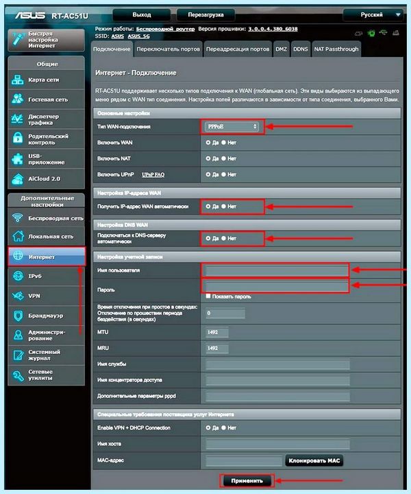Click the IPv6 globe icon
The image size is (411, 494).
tap(18, 276)
